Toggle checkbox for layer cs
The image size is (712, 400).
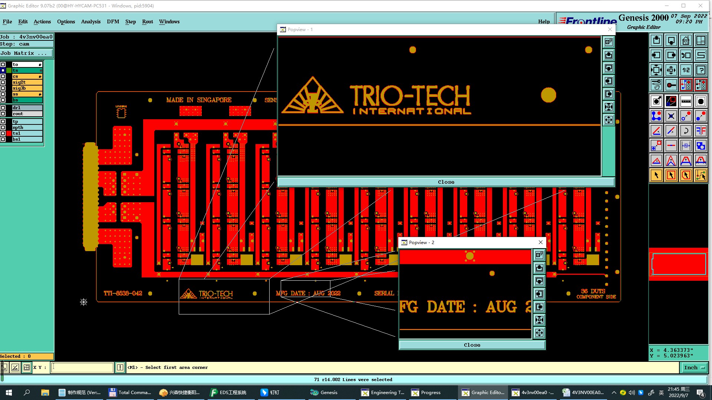[x=3, y=76]
